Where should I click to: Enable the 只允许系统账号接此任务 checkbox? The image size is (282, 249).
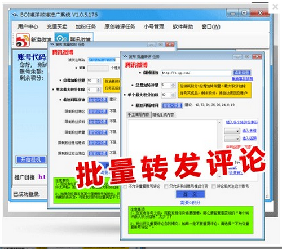166,186
